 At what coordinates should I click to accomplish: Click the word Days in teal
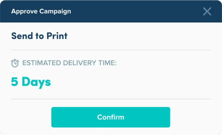pyautogui.click(x=36, y=82)
